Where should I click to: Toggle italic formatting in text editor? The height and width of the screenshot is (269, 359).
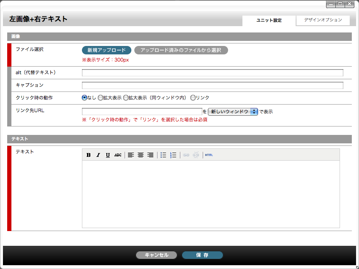[98, 155]
